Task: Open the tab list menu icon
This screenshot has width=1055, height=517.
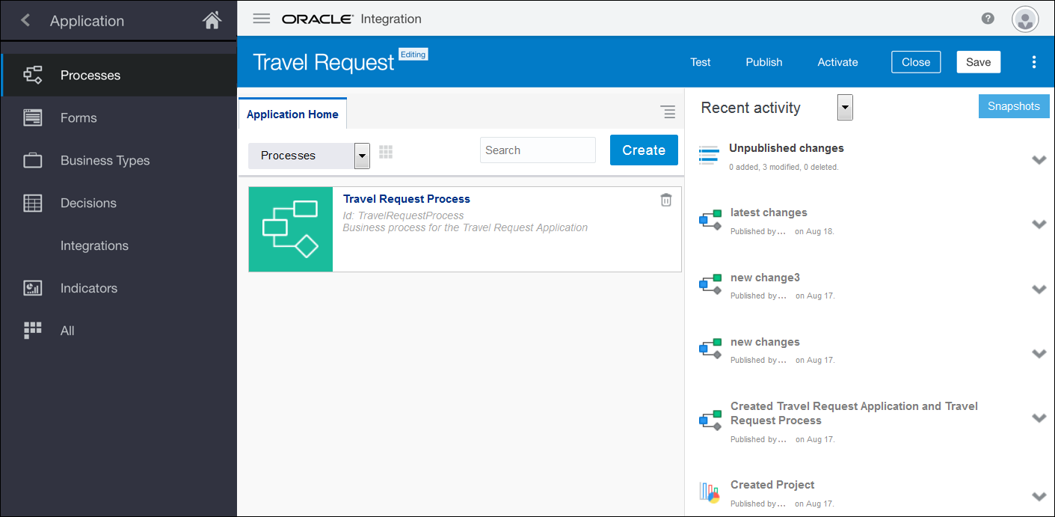Action: click(668, 112)
